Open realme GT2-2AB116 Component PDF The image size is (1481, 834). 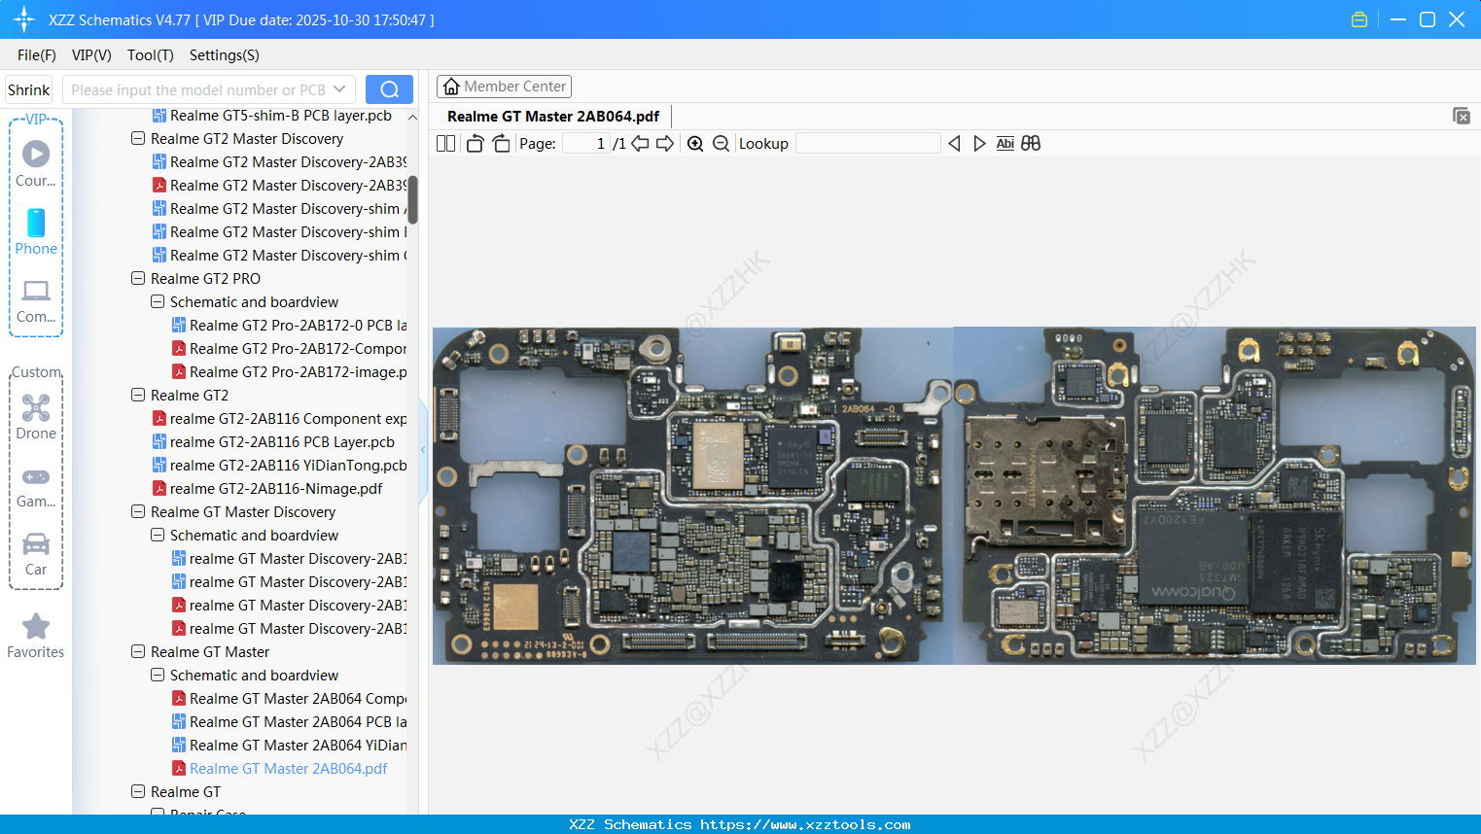click(x=288, y=419)
